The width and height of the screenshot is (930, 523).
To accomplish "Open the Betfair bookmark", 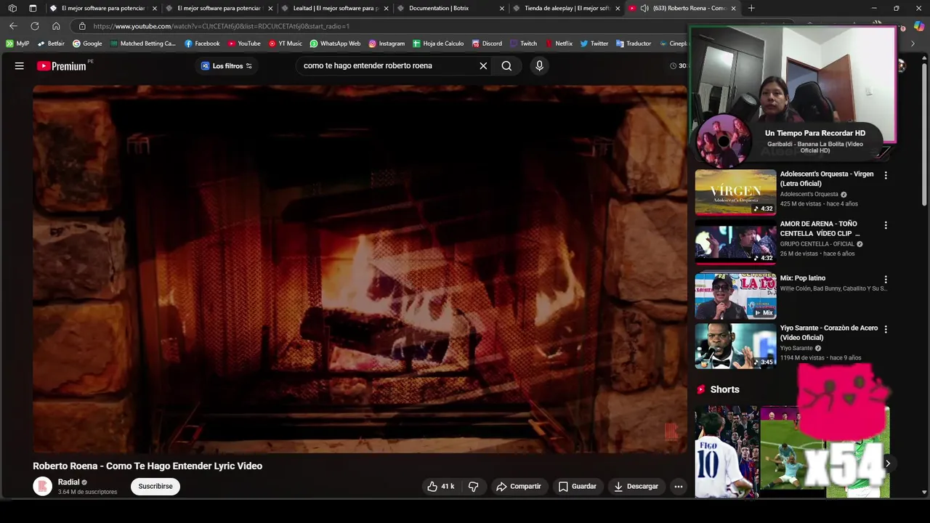I will [x=51, y=44].
